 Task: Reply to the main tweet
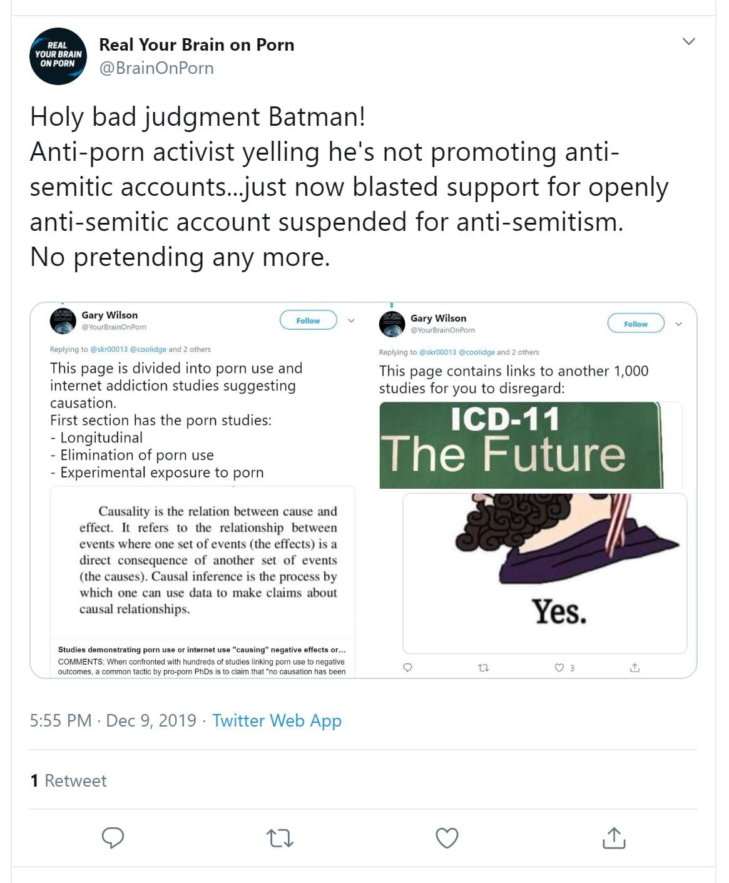113,837
